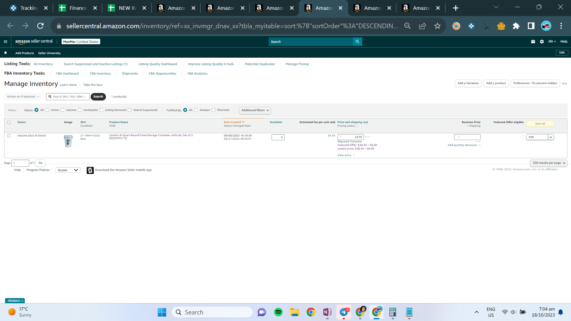Switch to the Tracking browser tab
This screenshot has height=321, width=571.
point(29,8)
